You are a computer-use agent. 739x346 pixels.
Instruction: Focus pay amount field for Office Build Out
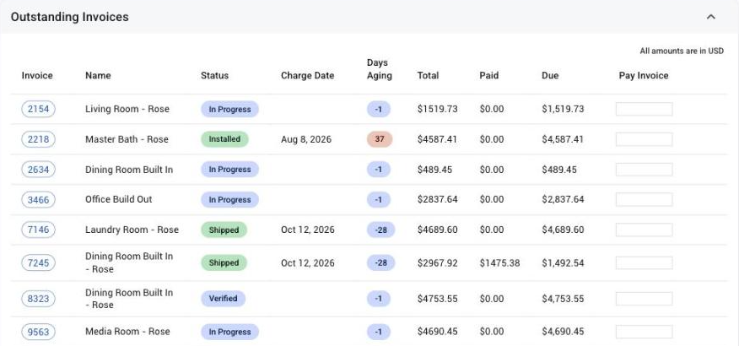(644, 199)
